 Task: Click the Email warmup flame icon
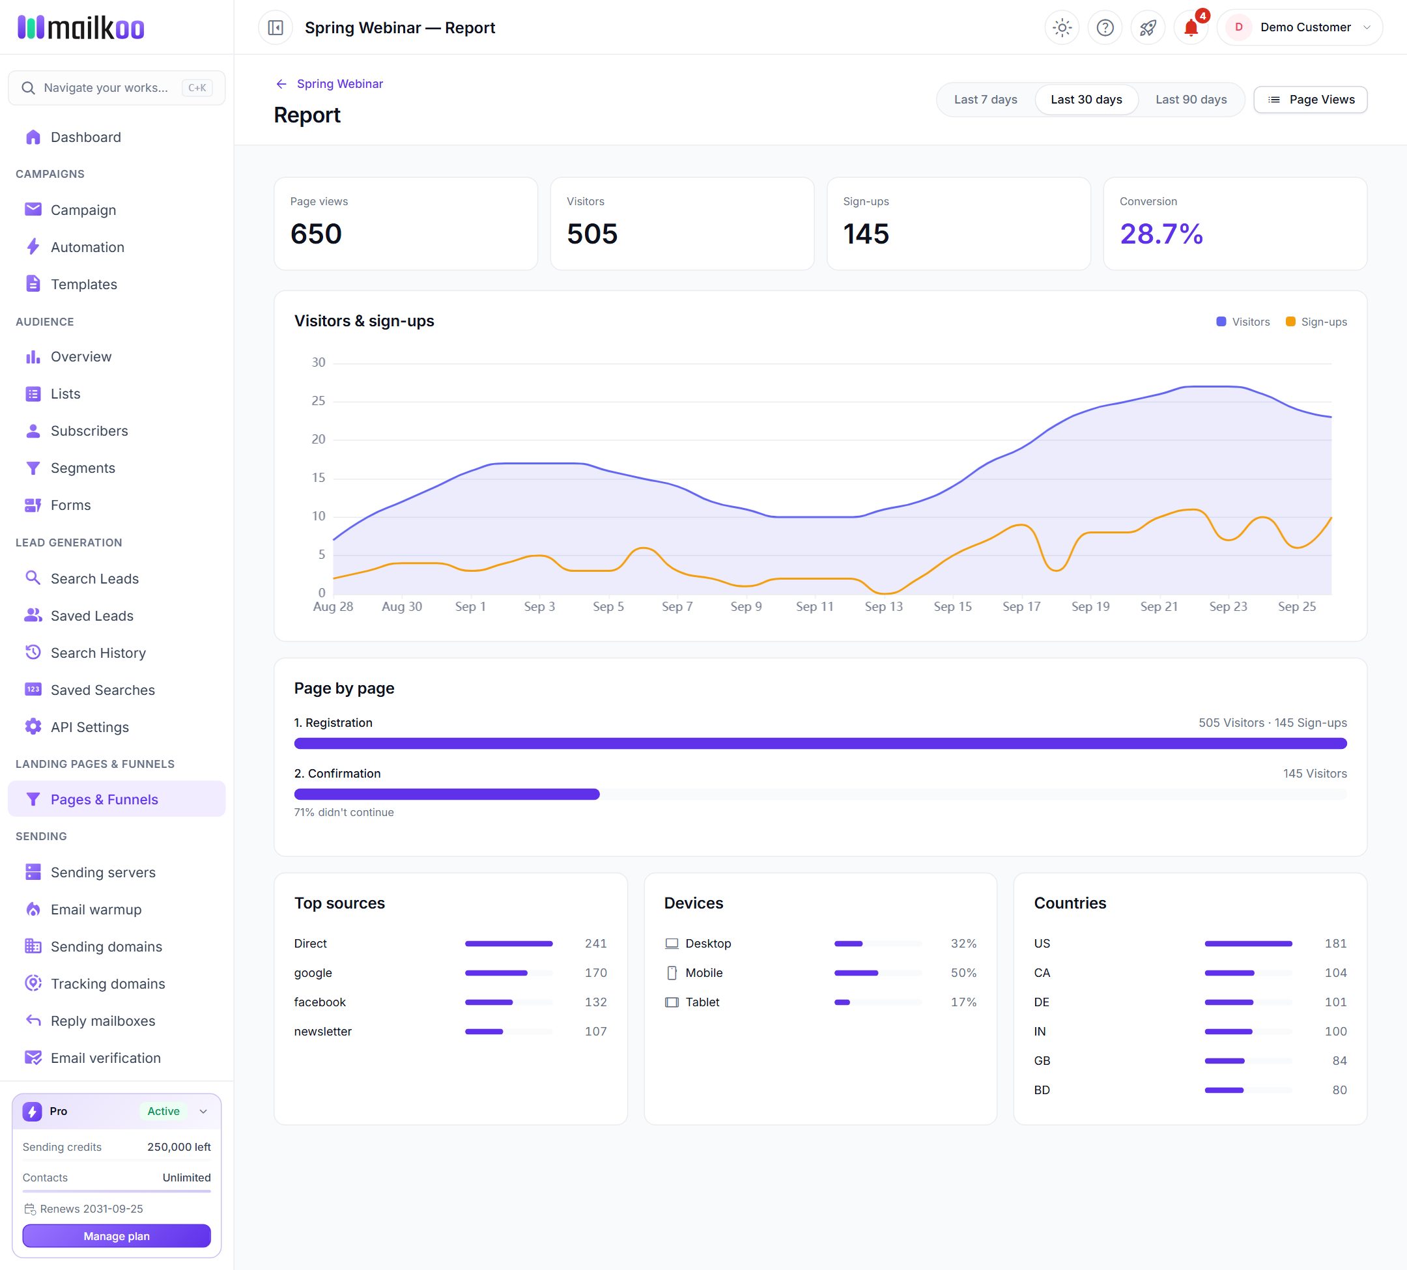pos(33,909)
